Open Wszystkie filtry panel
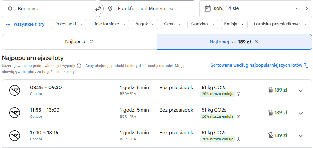The height and width of the screenshot is (148, 313). pyautogui.click(x=25, y=24)
